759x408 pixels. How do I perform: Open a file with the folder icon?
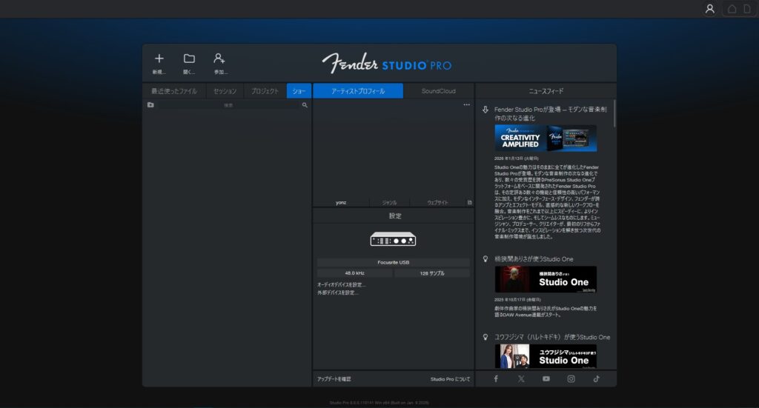point(189,59)
